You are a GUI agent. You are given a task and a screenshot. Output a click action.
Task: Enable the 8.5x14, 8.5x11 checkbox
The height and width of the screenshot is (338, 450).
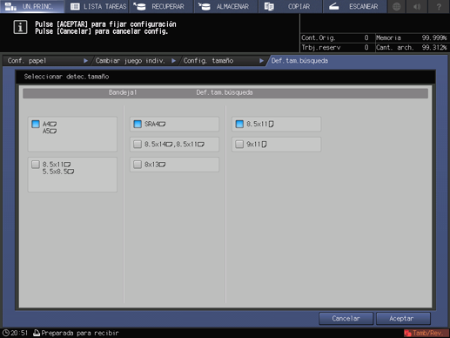coord(138,145)
